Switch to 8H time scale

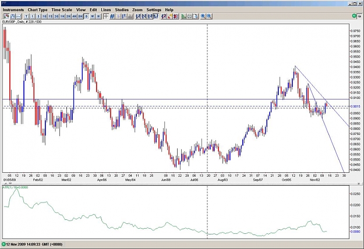[80, 16]
